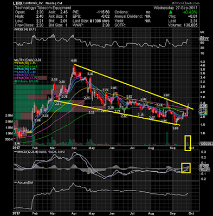Select the Technology / Telecom Equipment sector text
The image size is (213, 216).
tap(43, 8)
